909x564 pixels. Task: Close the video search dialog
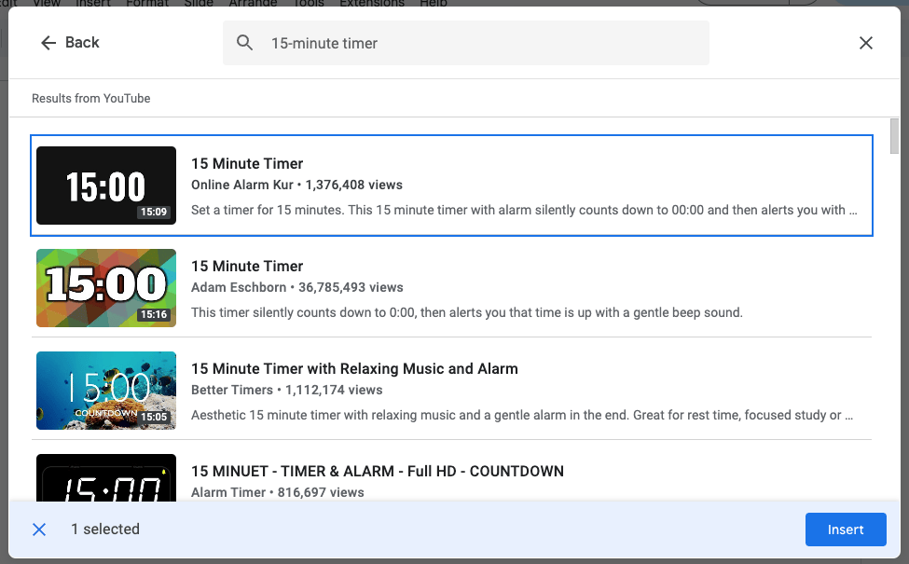coord(865,43)
